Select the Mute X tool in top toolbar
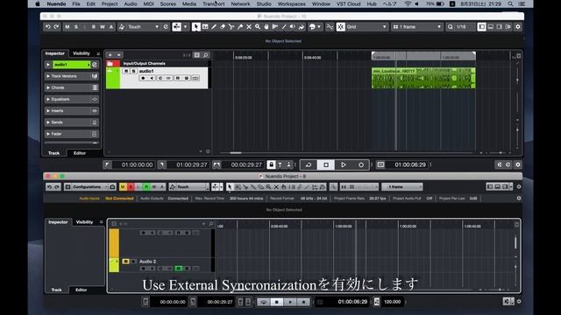 (249, 27)
